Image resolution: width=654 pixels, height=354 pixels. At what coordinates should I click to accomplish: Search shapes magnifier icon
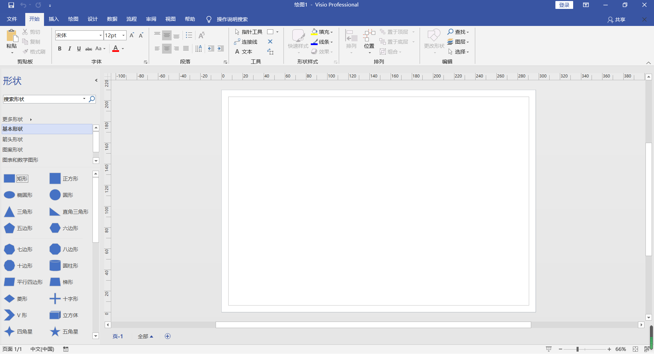click(x=92, y=99)
